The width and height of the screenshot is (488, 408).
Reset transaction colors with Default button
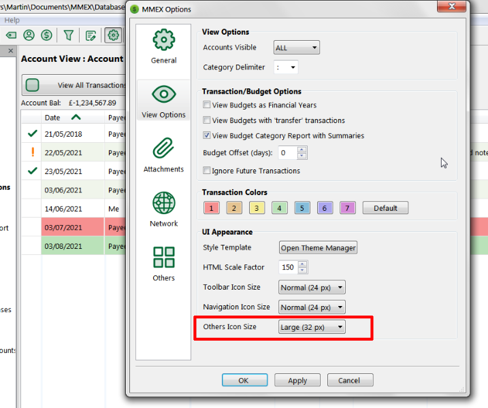(x=385, y=208)
